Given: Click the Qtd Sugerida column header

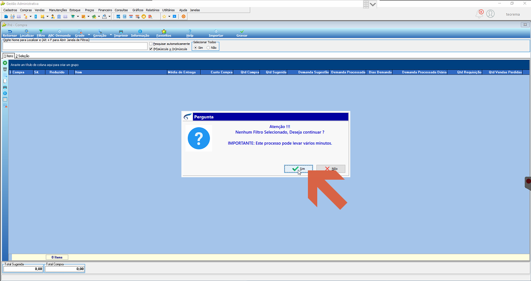Looking at the screenshot, I should [x=274, y=72].
